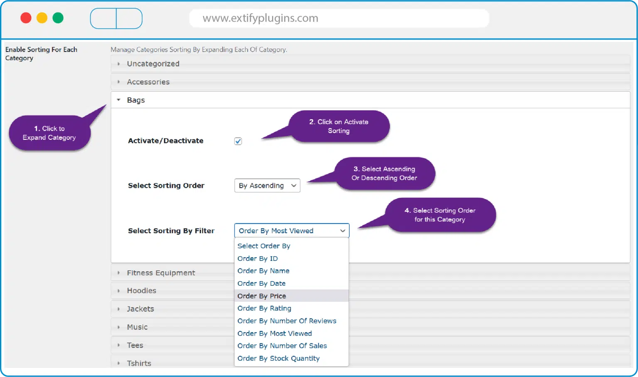Open the Music category section

pyautogui.click(x=137, y=327)
